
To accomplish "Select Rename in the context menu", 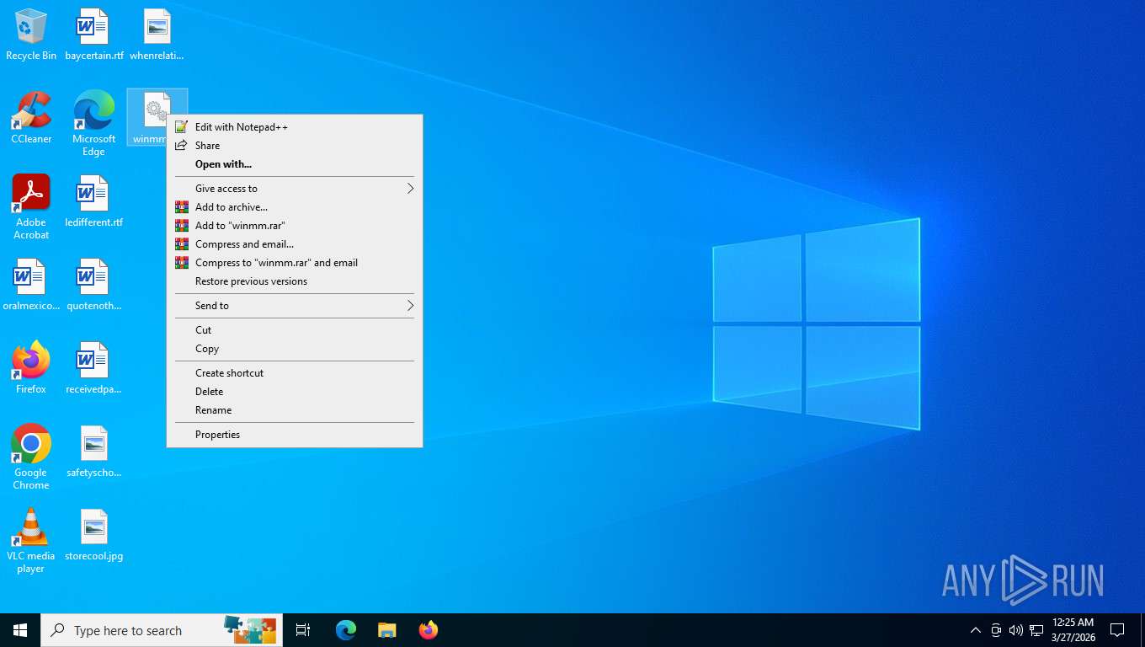I will point(295,410).
